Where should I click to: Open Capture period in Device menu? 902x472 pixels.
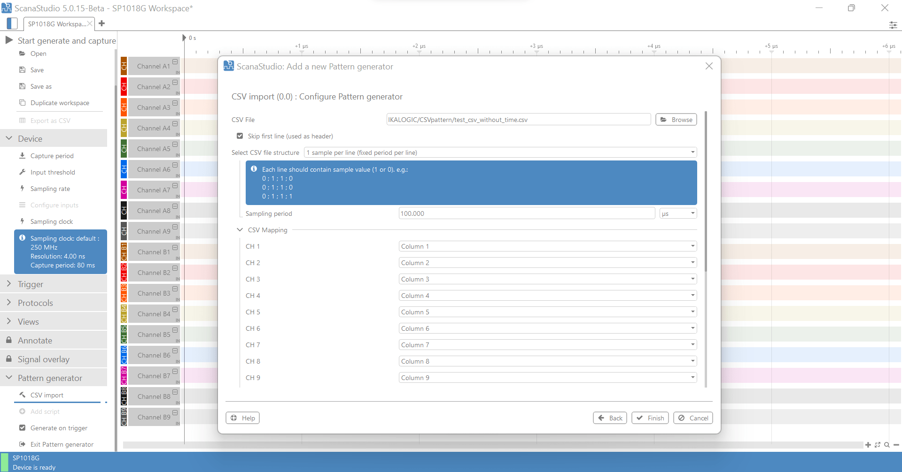point(52,156)
